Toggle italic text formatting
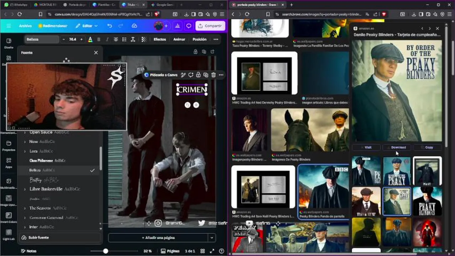 pyautogui.click(x=107, y=39)
